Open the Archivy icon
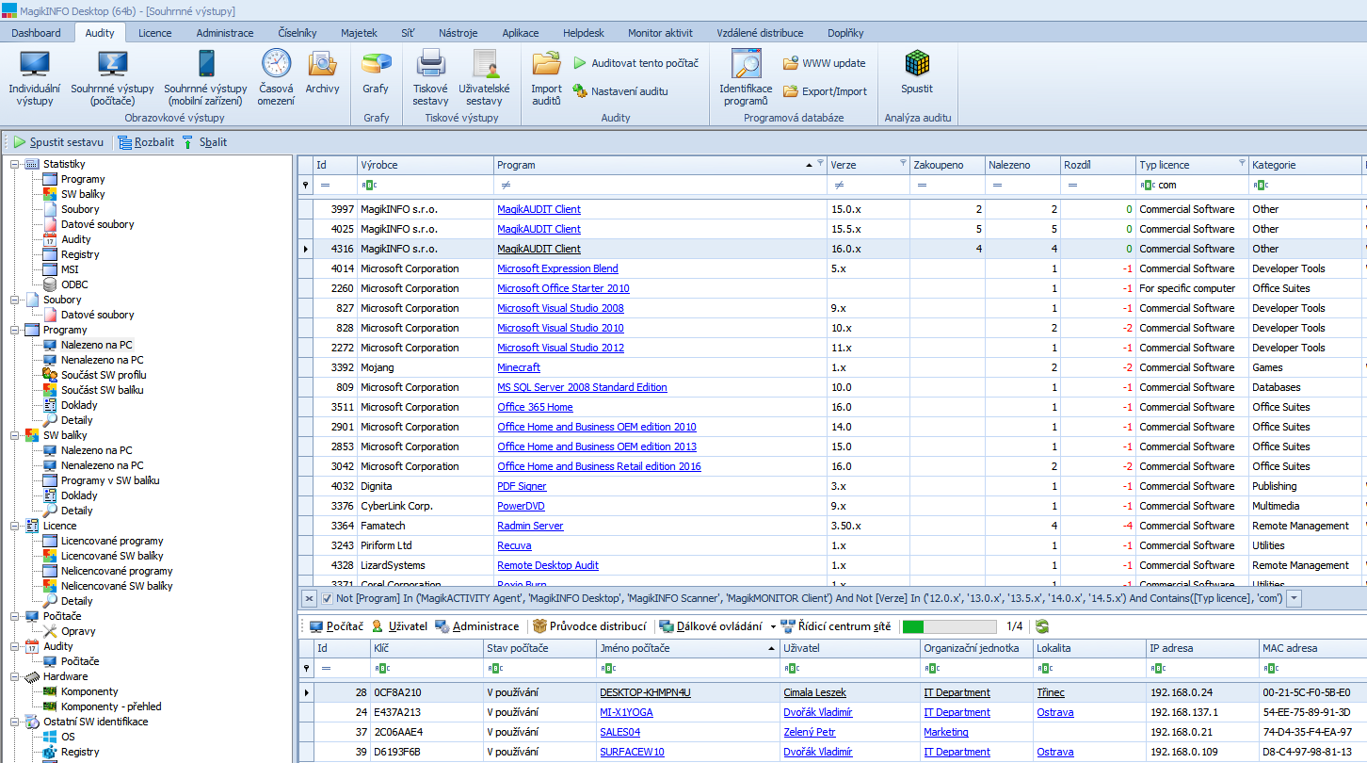This screenshot has width=1367, height=763. (322, 72)
